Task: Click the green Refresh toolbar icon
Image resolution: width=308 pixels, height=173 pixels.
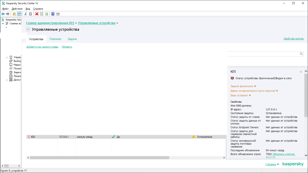Action: pyautogui.click(x=46, y=14)
